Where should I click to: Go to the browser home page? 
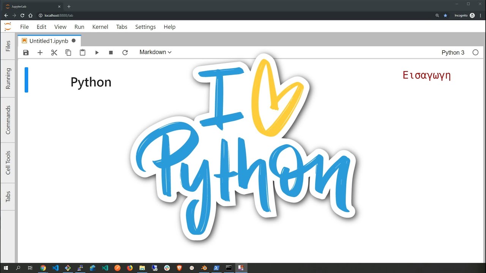coord(30,16)
